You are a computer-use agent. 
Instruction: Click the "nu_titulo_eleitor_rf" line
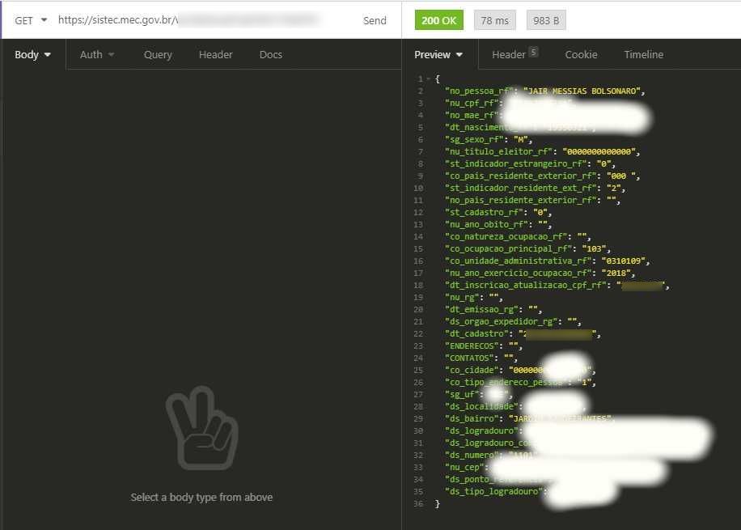pyautogui.click(x=543, y=152)
